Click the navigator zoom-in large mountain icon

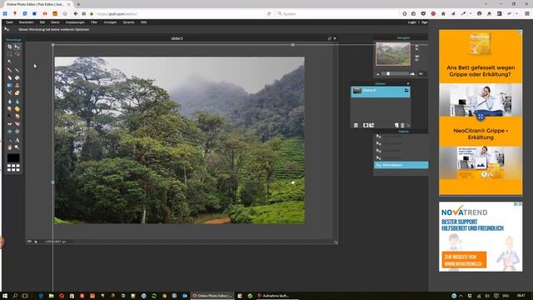tap(412, 73)
